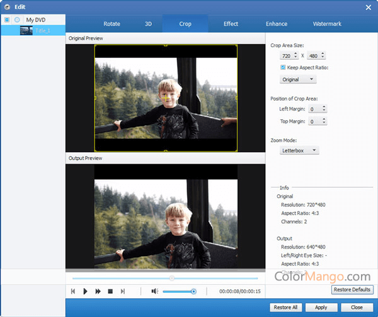Click the Play button
Viewport: 378px width, 317px height.
click(86, 291)
